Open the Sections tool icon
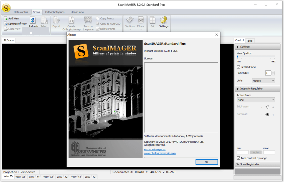The image size is (284, 182). coord(130,21)
